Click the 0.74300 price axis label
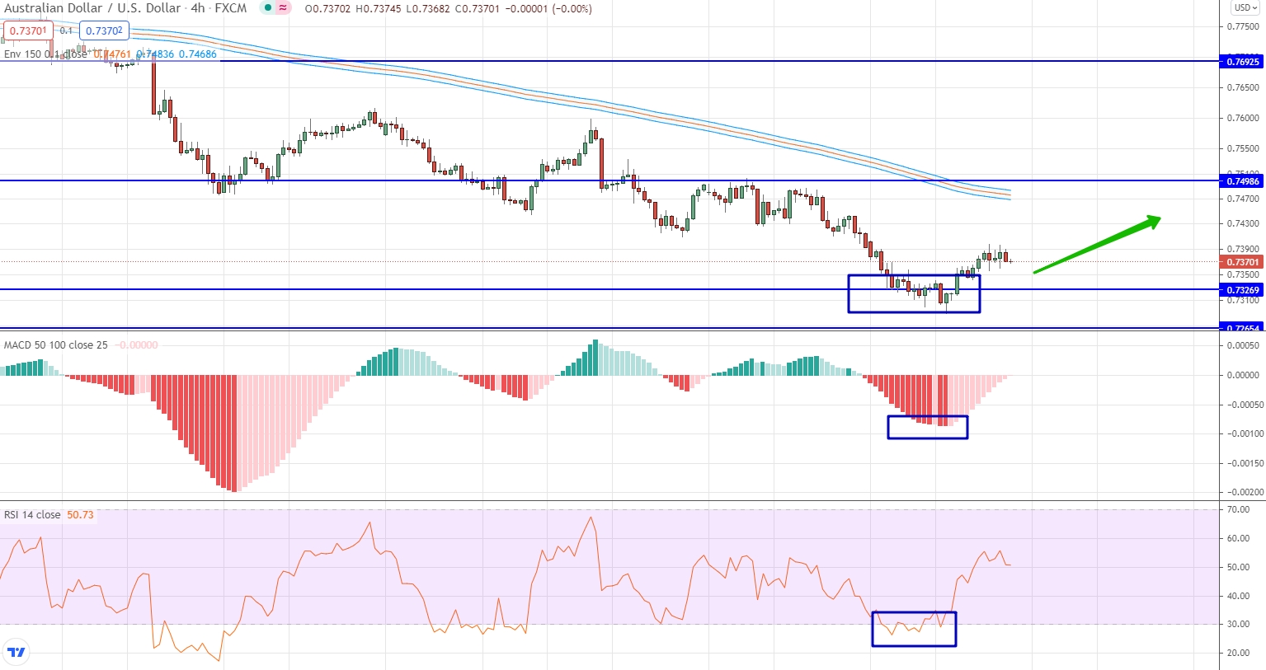The width and height of the screenshot is (1266, 670). pos(1243,223)
